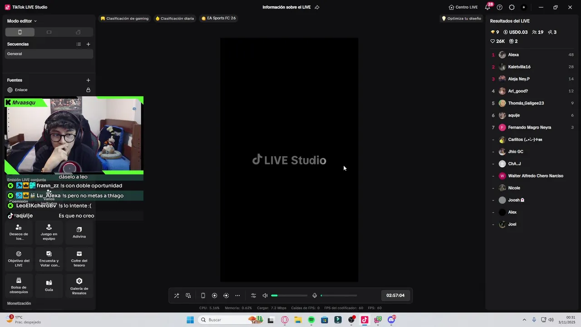Select viewer Kaletvilla16 in ranking

[533, 67]
